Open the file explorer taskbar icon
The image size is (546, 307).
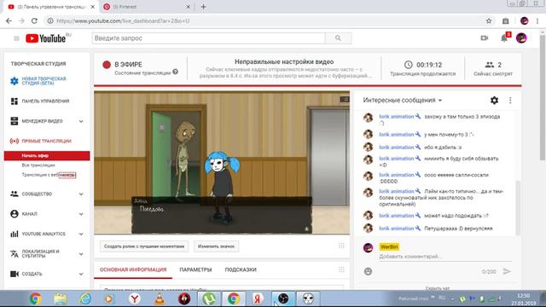61,298
